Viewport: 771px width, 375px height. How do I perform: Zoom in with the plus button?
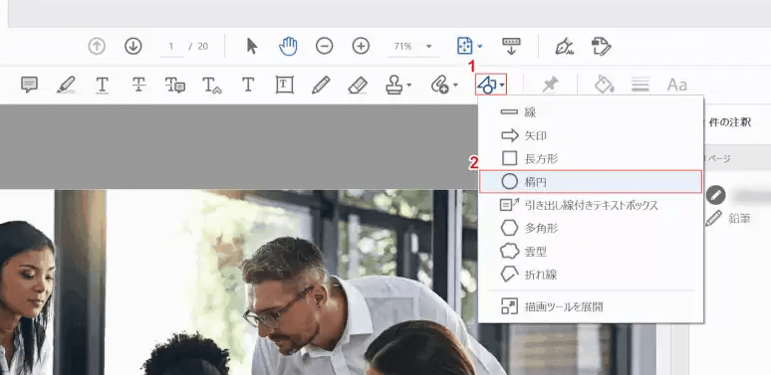click(361, 46)
